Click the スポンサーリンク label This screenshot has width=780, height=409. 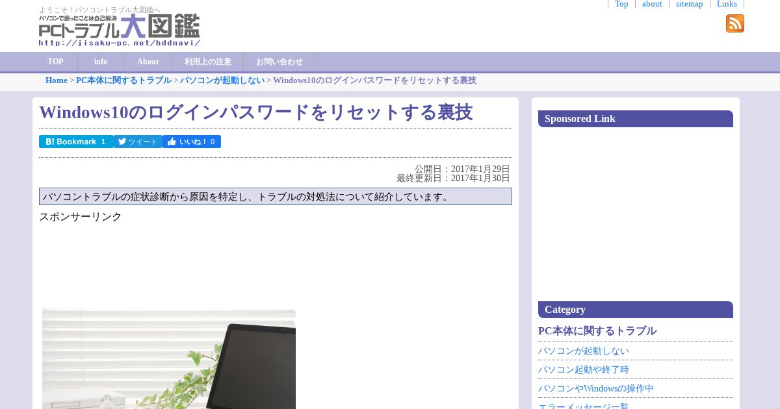click(x=81, y=217)
